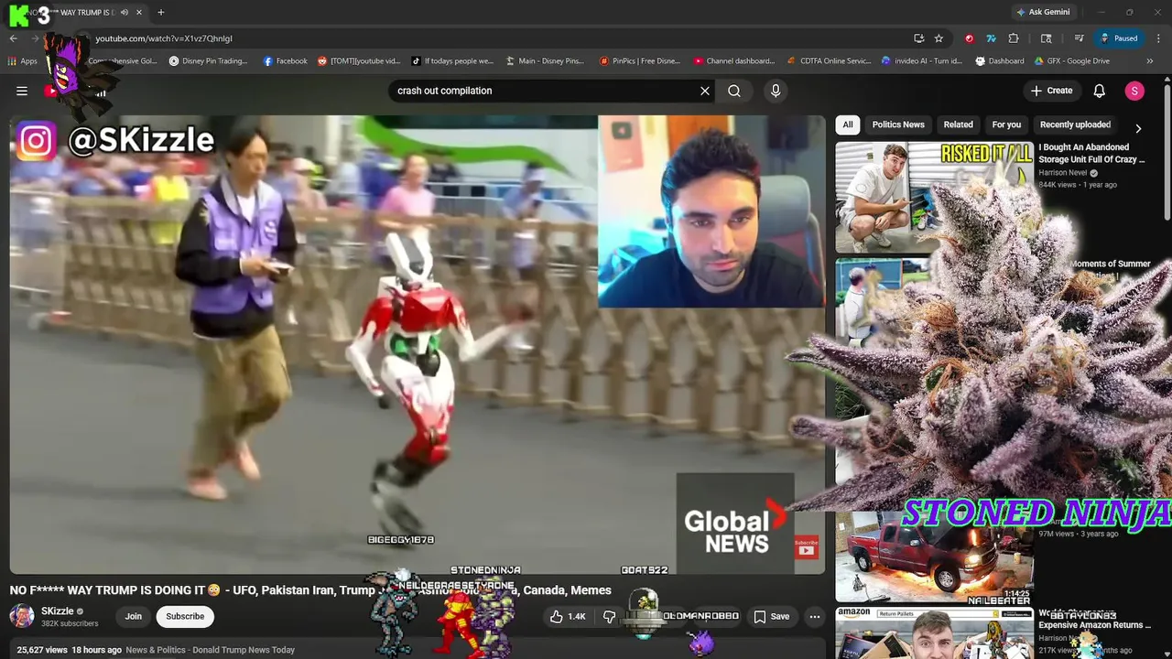This screenshot has height=659, width=1172.
Task: Bookmark this page with the star icon
Action: click(939, 38)
